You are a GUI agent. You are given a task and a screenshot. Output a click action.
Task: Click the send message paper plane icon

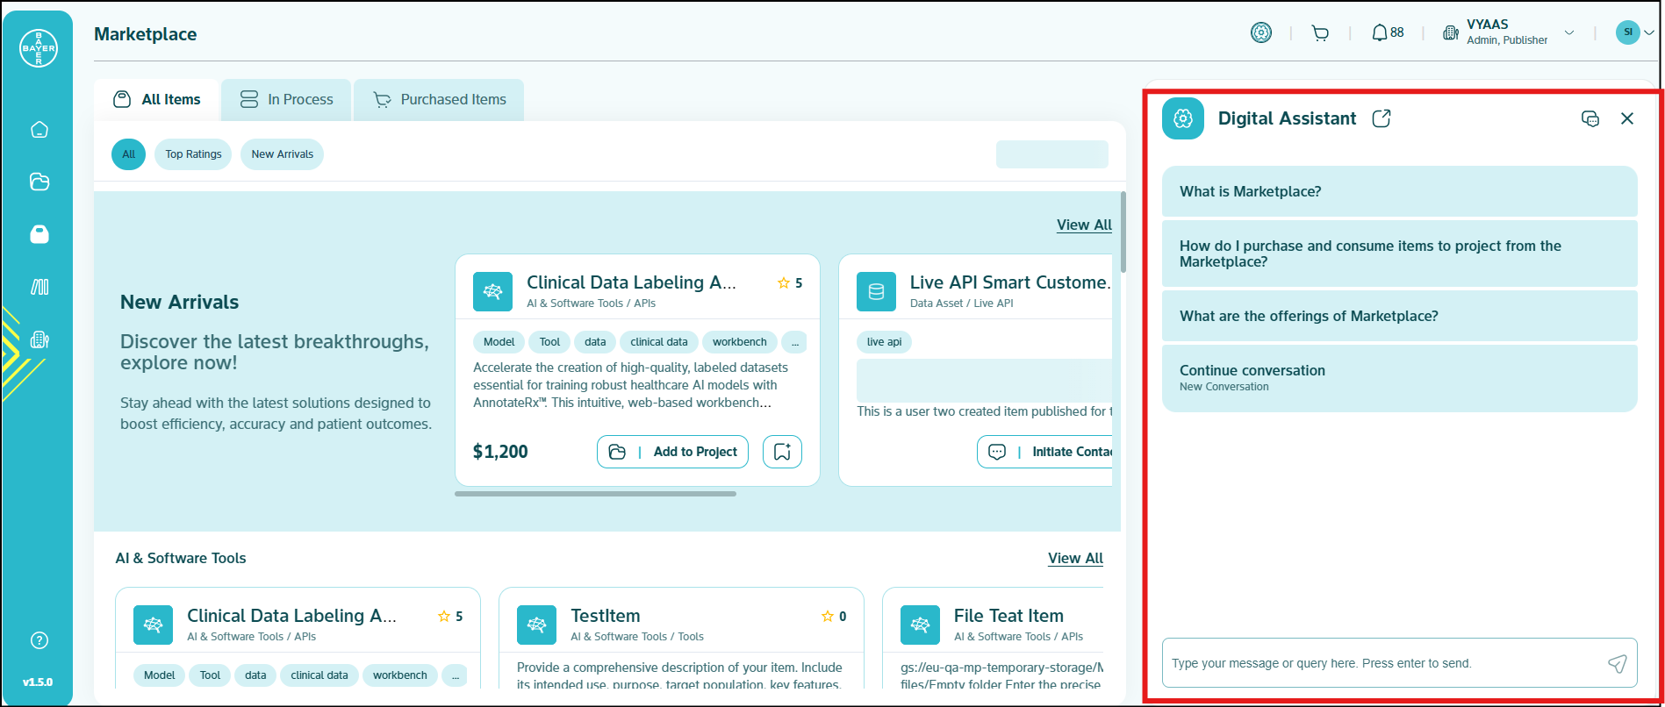[x=1617, y=663]
